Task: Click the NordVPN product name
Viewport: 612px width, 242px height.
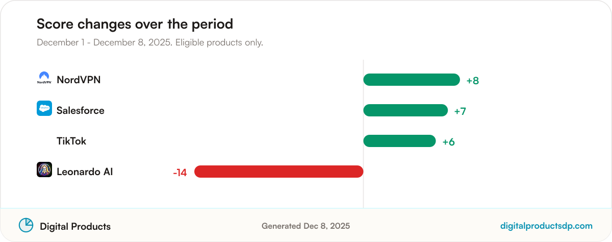Action: [x=79, y=80]
